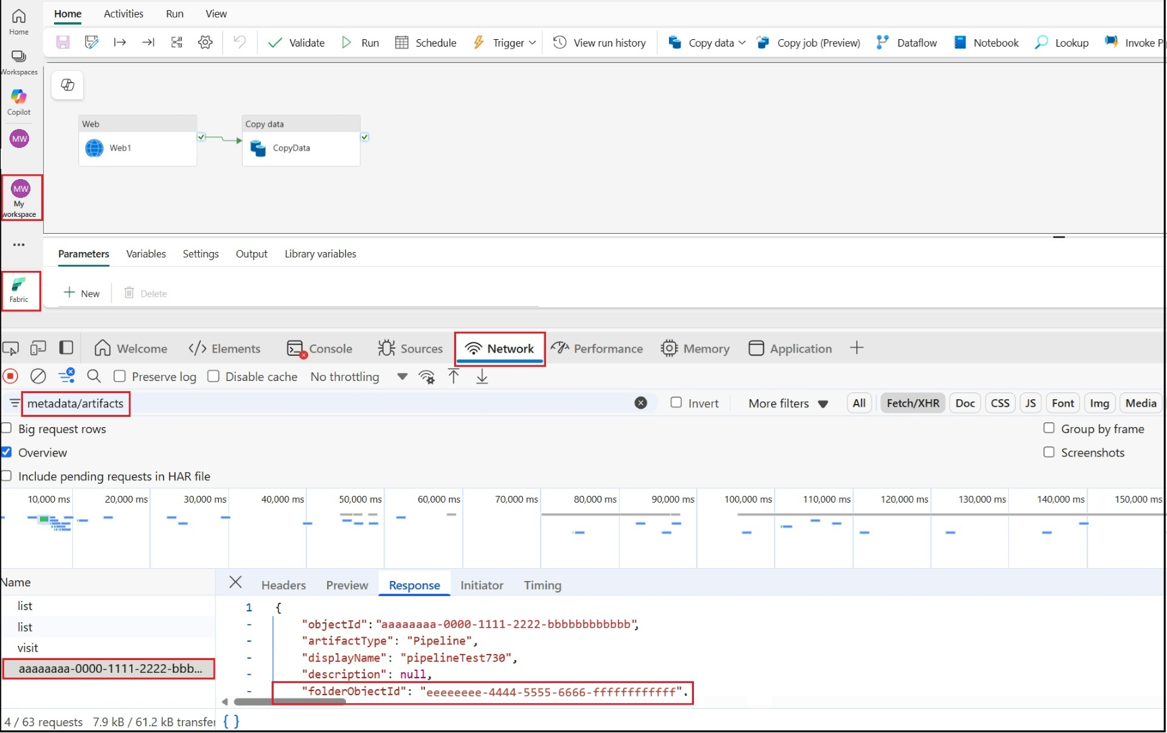The height and width of the screenshot is (733, 1167).
Task: Select the Web1 activity globe icon
Action: point(95,148)
